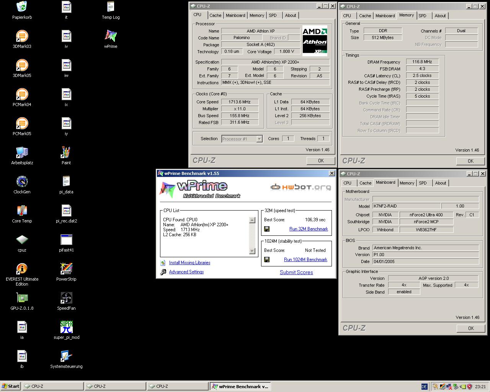Click the Run 32M Benchmark link
This screenshot has height=392, width=490.
[309, 229]
